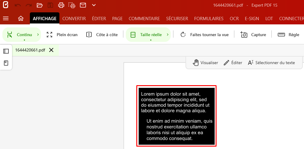Viewport: 304px width, 149px height.
Task: Send the PDF by email icon
Action: [83, 5]
